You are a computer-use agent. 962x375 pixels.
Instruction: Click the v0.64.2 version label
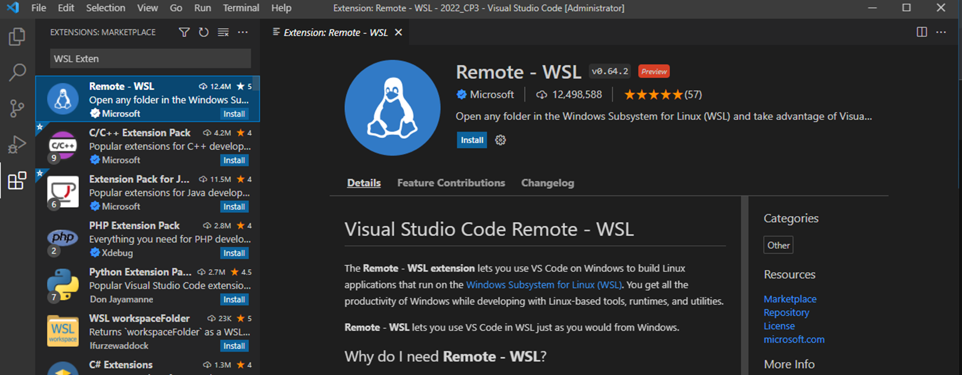point(610,71)
